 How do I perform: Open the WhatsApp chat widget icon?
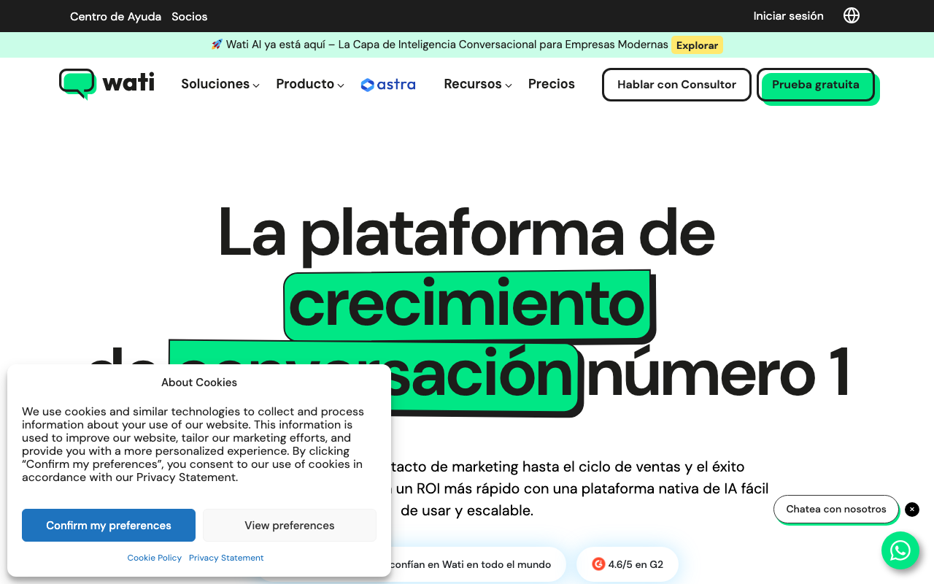point(900,550)
